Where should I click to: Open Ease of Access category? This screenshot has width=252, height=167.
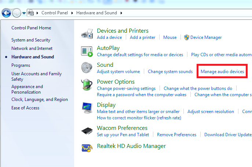coord(25,108)
